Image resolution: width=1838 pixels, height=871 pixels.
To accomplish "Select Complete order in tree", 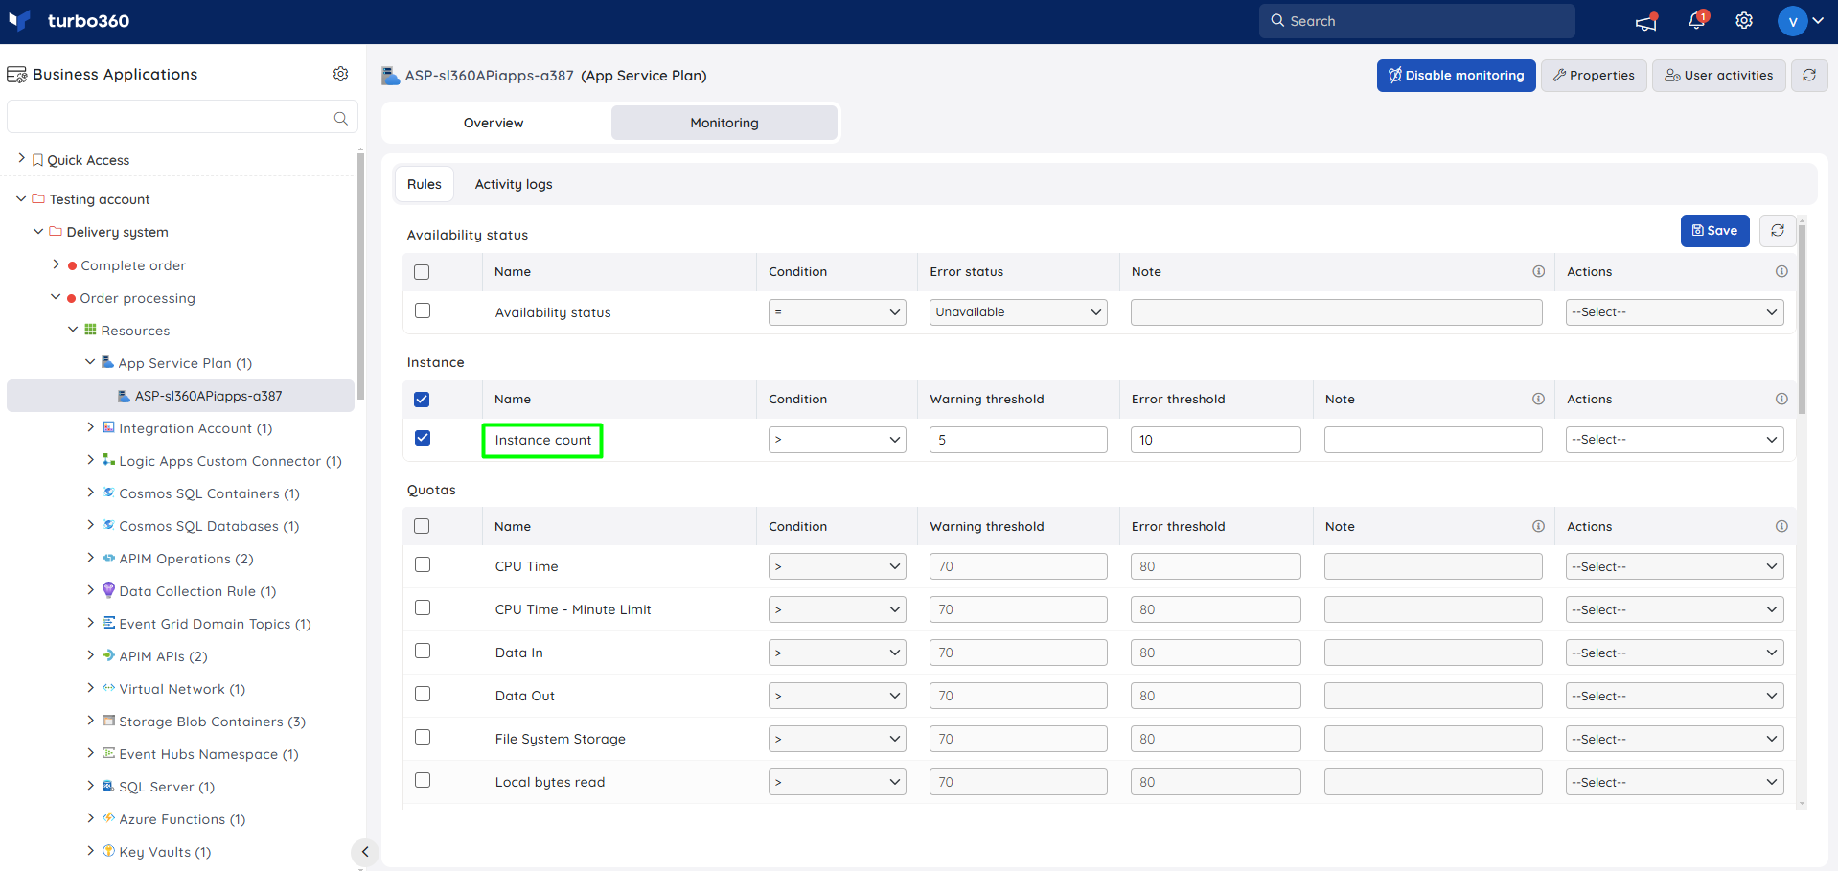I will pos(133,265).
